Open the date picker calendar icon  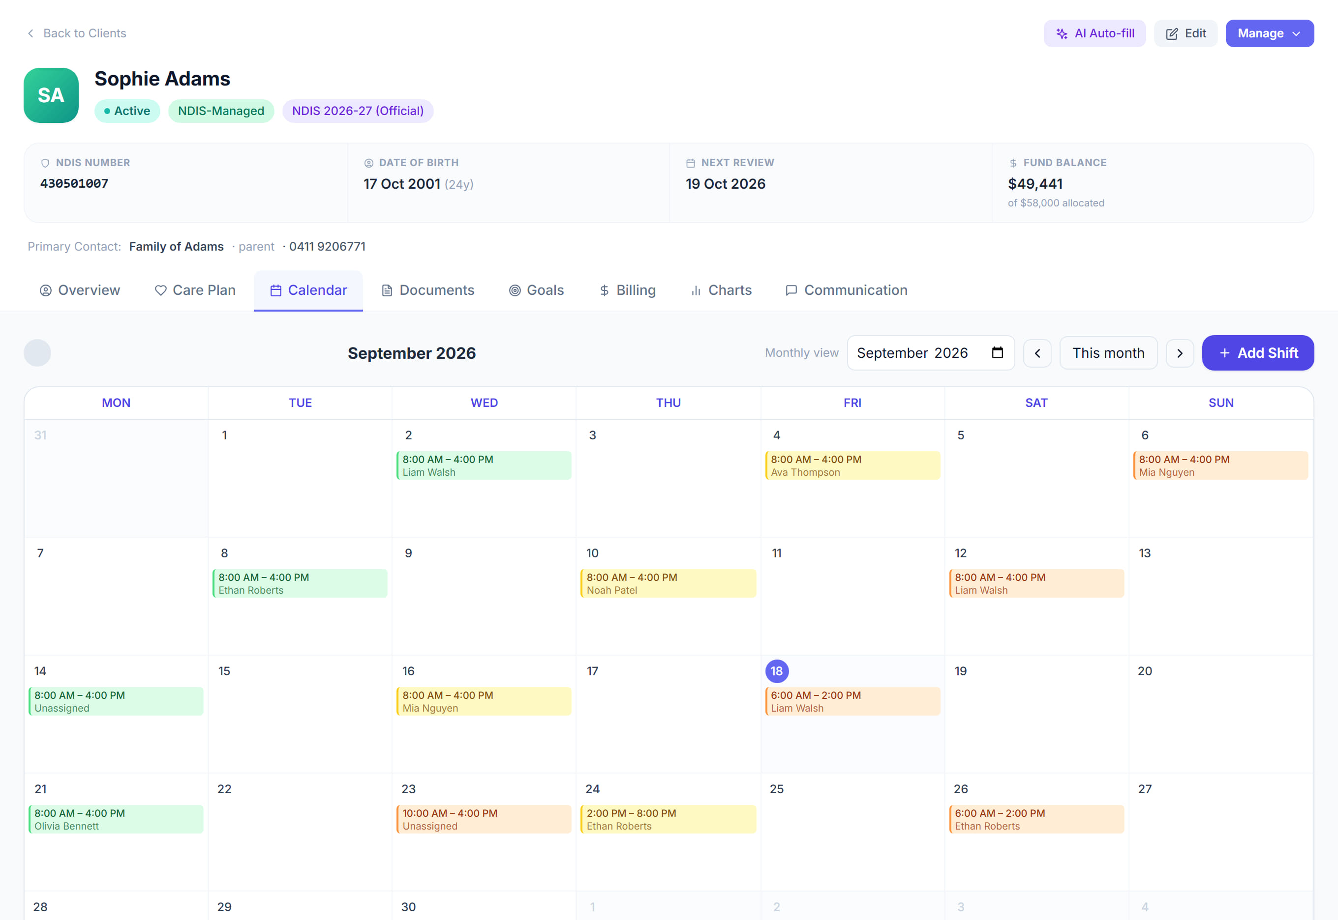coord(997,353)
